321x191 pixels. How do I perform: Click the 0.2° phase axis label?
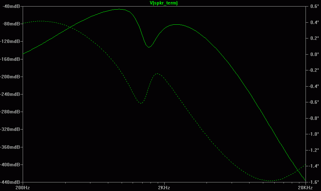click(x=314, y=38)
